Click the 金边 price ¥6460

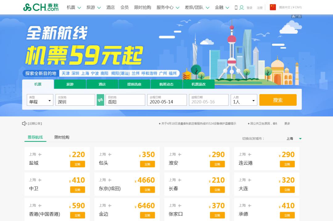tap(145, 206)
